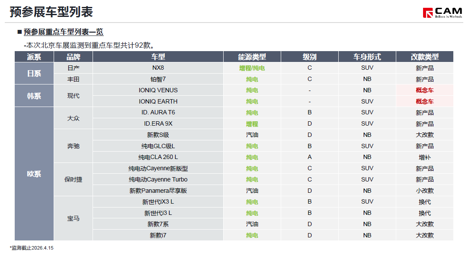Click 换代 in the iX3 L row
This screenshot has width=465, height=253.
425,202
